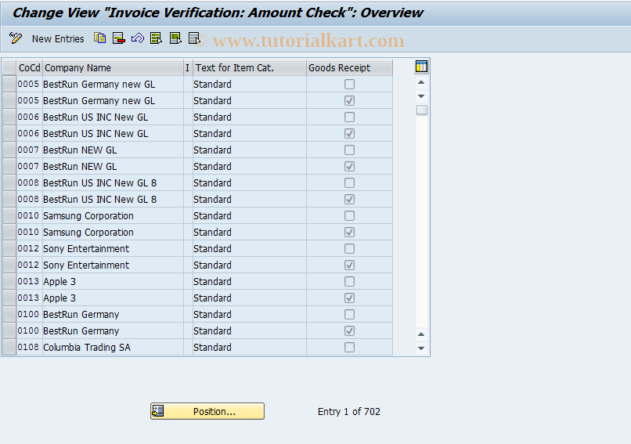
Task: Click the vertical scrollbar thumb of the table
Action: point(421,110)
